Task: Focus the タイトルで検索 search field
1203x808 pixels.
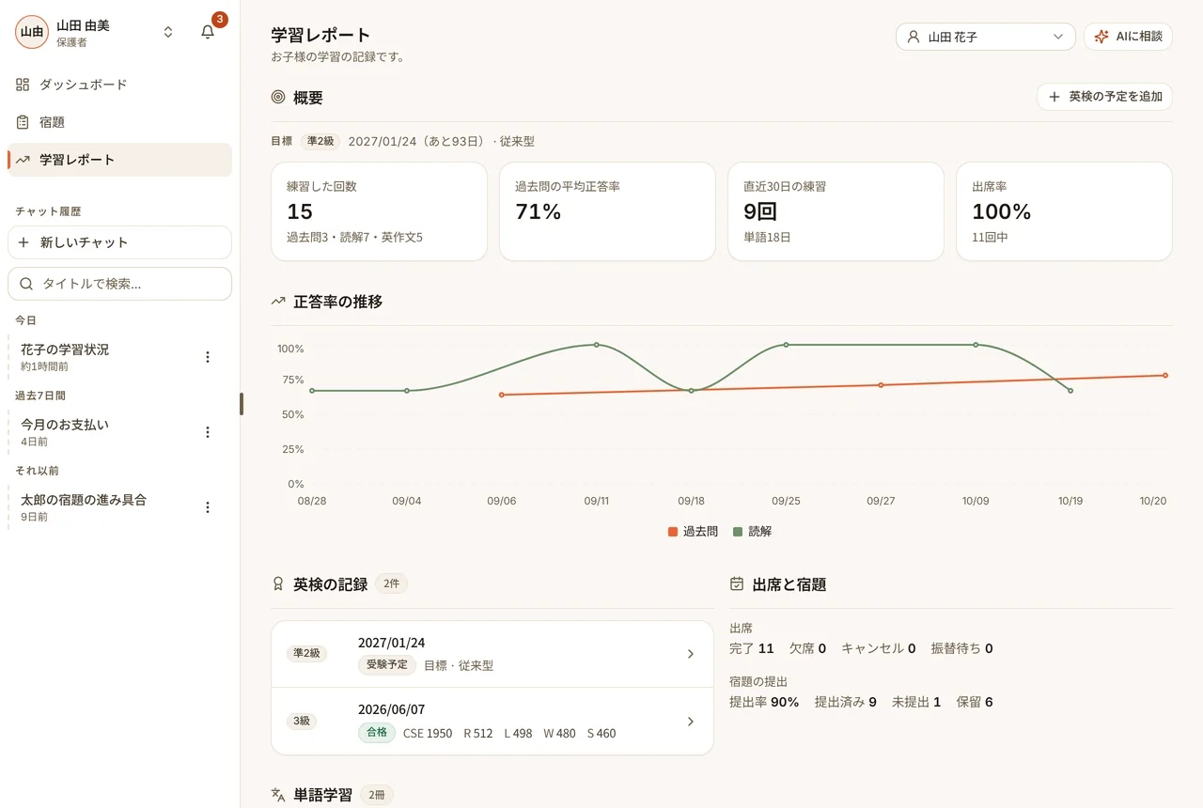Action: [119, 284]
